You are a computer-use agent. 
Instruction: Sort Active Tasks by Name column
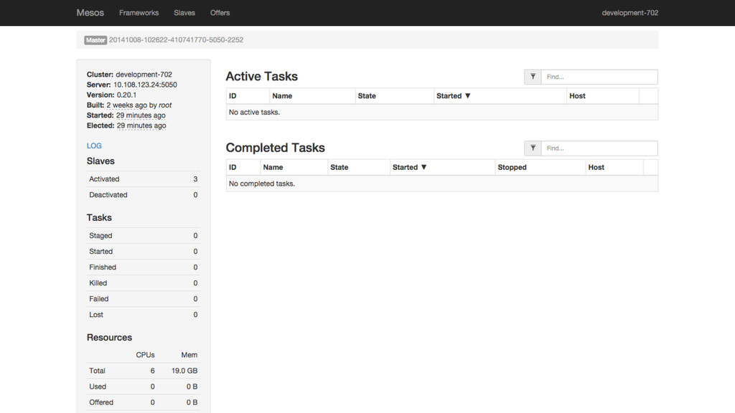(x=282, y=96)
